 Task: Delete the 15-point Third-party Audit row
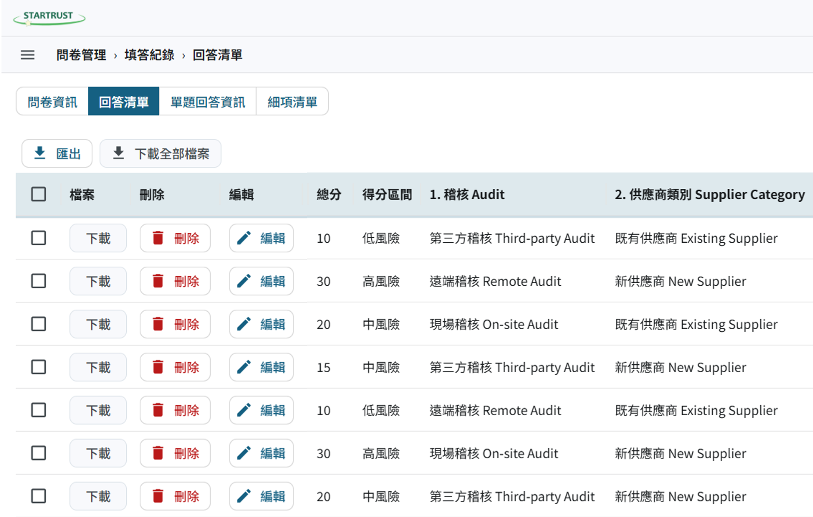[x=175, y=367]
